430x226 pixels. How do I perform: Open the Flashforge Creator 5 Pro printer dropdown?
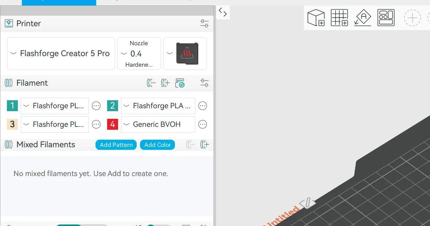(61, 54)
